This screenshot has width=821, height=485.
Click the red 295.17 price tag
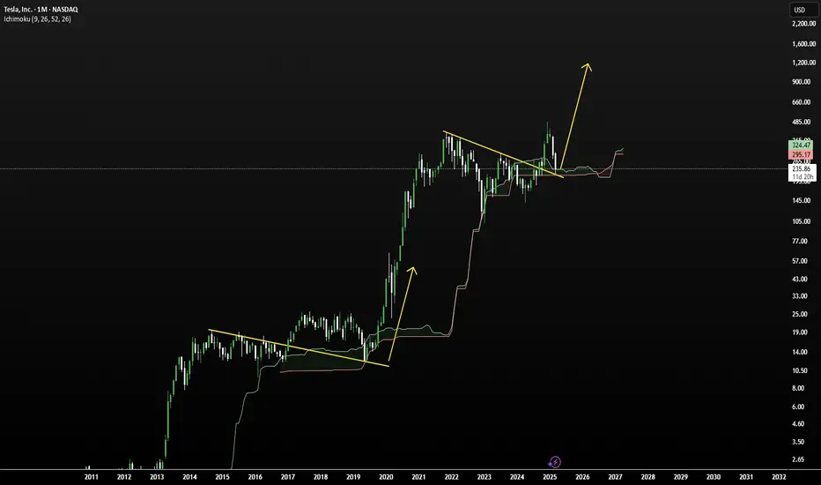pyautogui.click(x=801, y=154)
